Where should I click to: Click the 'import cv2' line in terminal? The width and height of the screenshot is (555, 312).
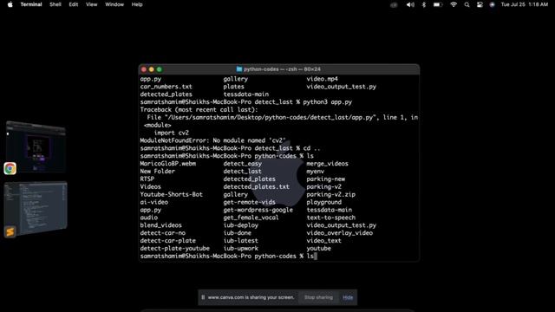(x=172, y=133)
